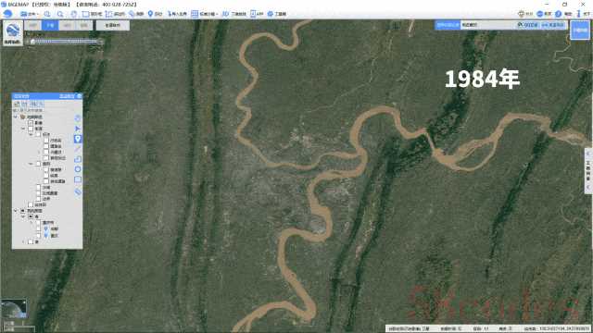593x333 pixels.
Task: Pick the ruler measure tool in side panel
Action: click(78, 192)
